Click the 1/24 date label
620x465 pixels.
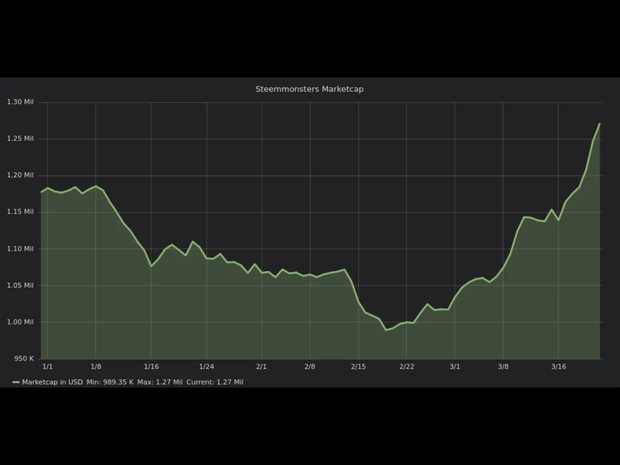click(206, 367)
